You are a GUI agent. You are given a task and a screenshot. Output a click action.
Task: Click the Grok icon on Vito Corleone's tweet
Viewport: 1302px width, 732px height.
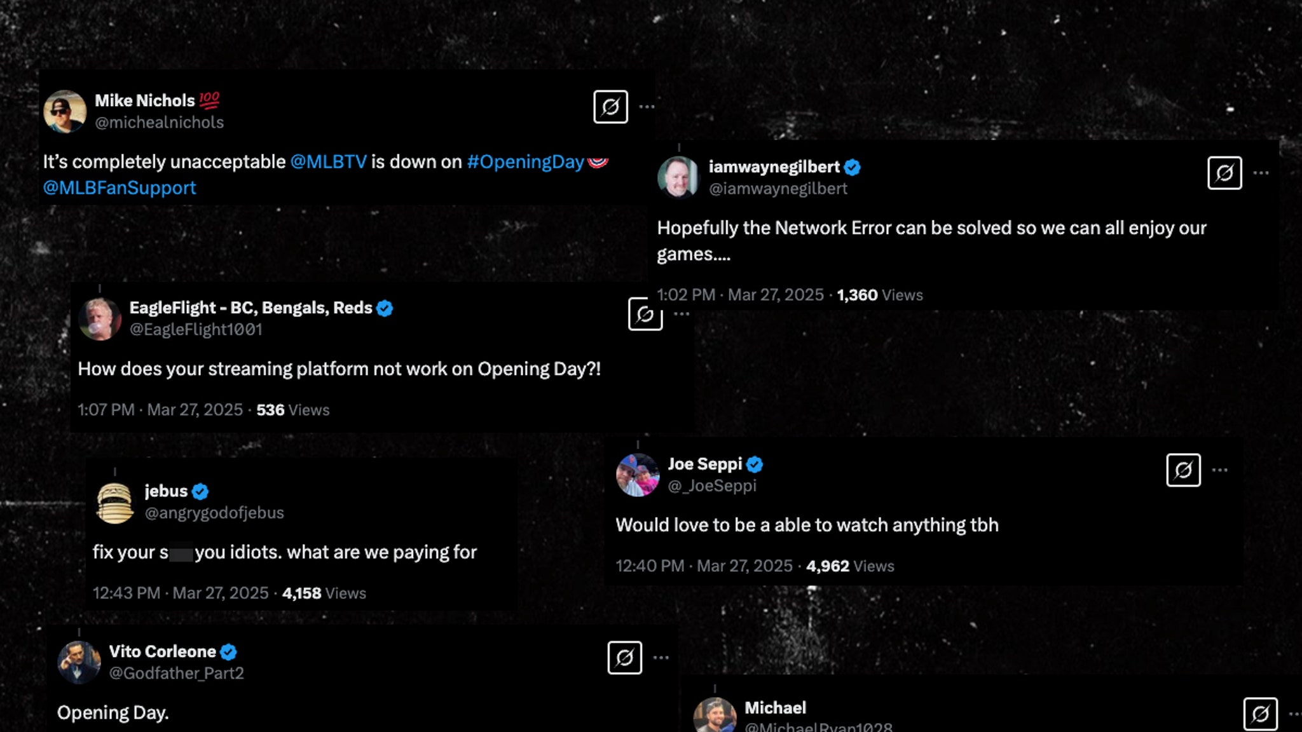(x=624, y=658)
